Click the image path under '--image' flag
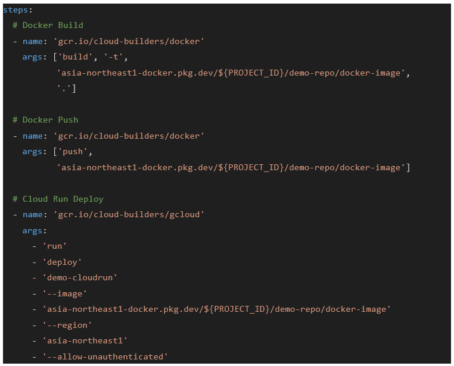454x366 pixels. coord(217,309)
